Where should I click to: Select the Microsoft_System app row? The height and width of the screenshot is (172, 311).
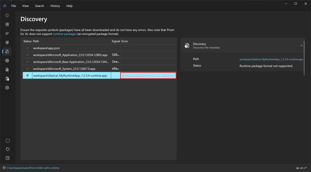pyautogui.click(x=64, y=69)
